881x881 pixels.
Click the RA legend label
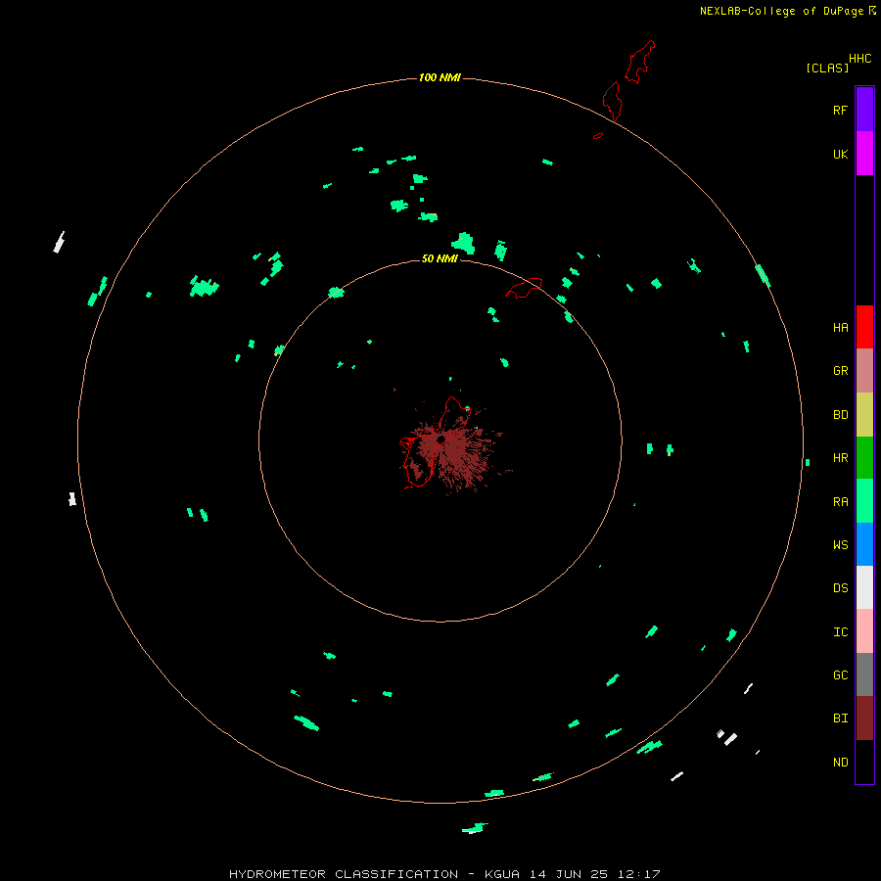(x=840, y=502)
